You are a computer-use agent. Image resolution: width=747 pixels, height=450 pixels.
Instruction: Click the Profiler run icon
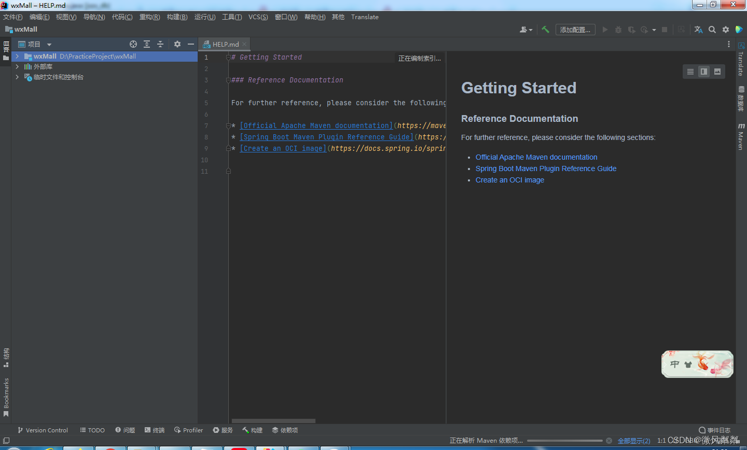point(644,30)
